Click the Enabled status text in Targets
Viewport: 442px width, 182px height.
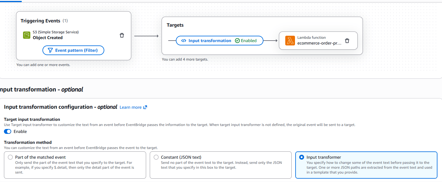[249, 41]
